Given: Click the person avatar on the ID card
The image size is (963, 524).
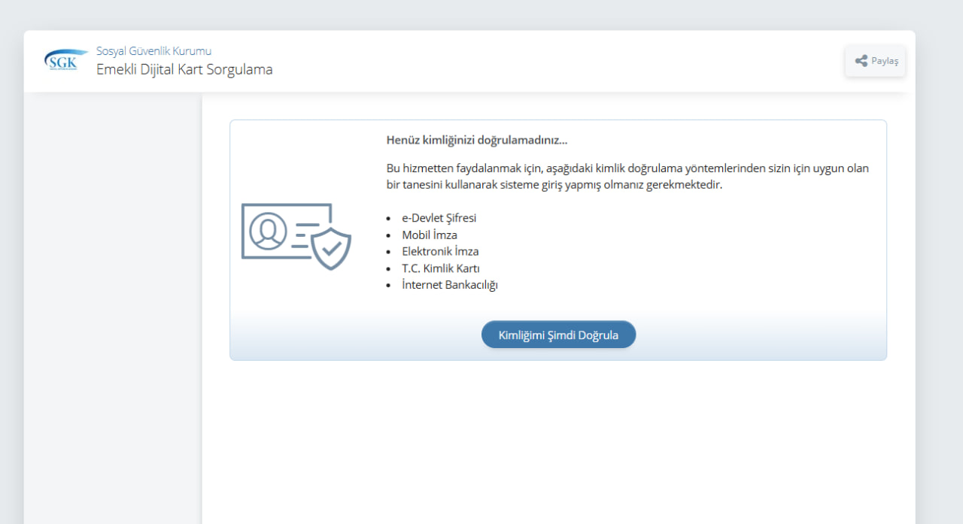Looking at the screenshot, I should click(x=268, y=231).
